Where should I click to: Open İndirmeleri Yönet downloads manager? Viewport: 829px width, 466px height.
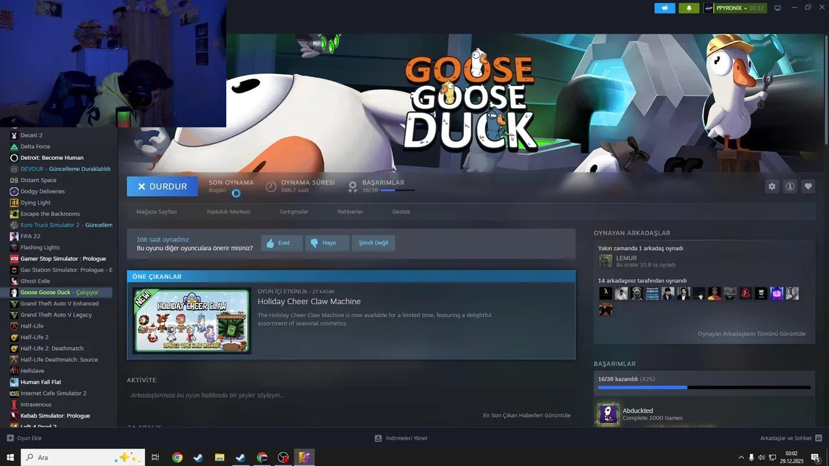tap(401, 438)
